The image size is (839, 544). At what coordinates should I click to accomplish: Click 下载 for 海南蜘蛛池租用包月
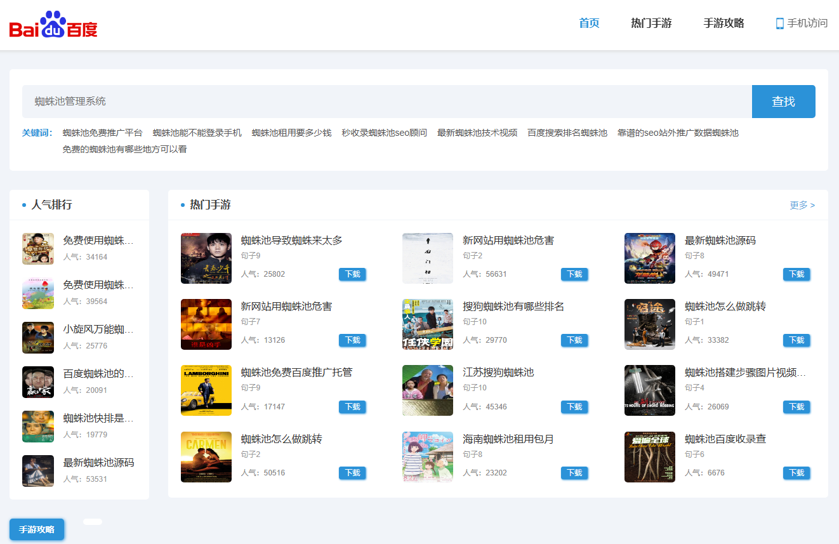click(574, 473)
